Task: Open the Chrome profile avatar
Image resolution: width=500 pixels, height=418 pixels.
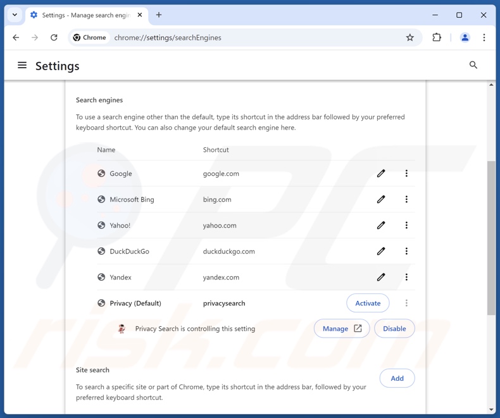Action: 465,38
